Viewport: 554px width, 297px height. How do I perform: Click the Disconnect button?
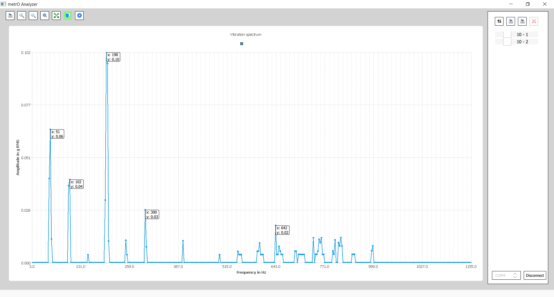[535, 275]
